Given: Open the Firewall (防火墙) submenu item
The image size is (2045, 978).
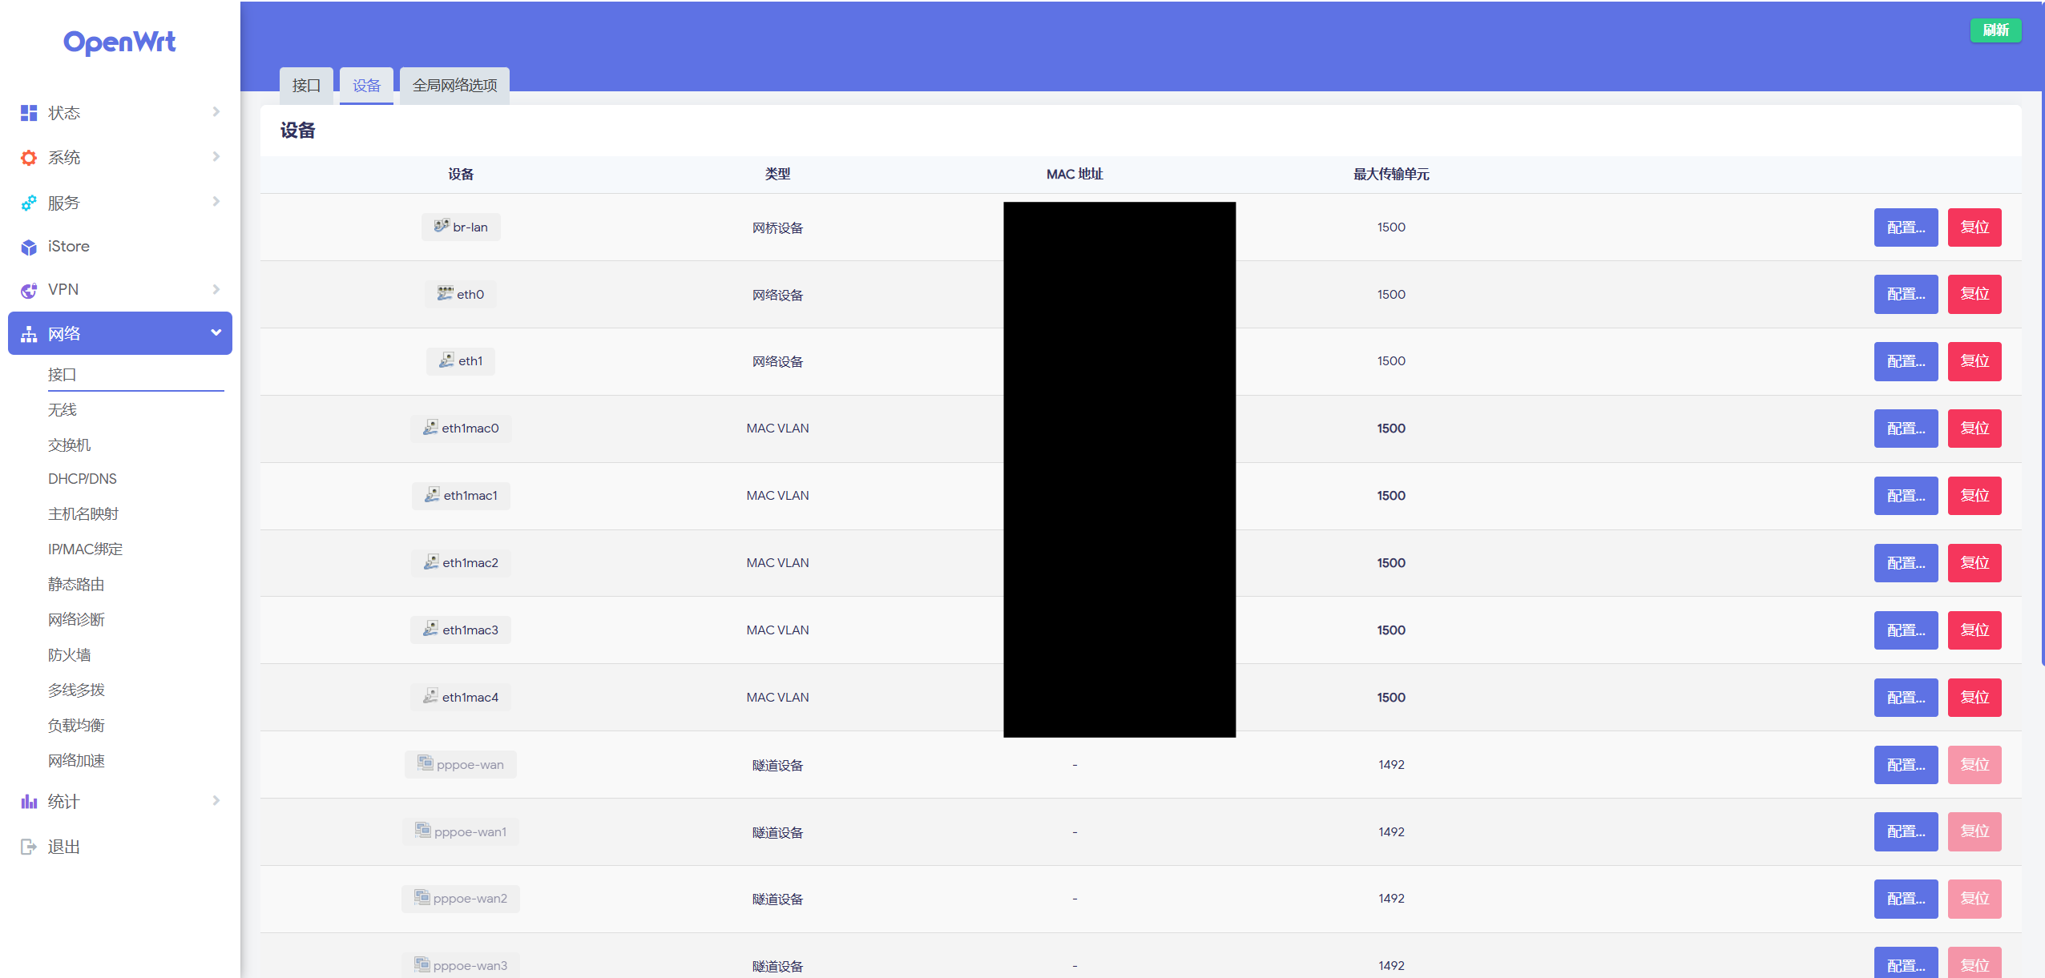Looking at the screenshot, I should tap(69, 654).
